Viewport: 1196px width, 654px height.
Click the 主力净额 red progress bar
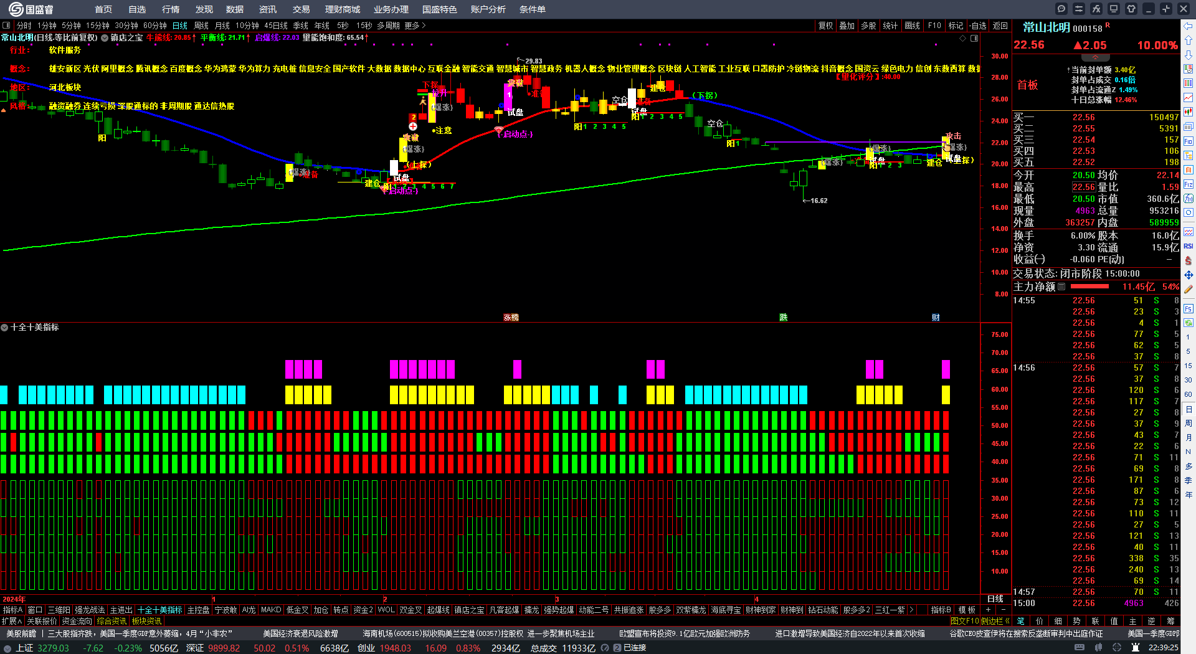coord(1089,287)
